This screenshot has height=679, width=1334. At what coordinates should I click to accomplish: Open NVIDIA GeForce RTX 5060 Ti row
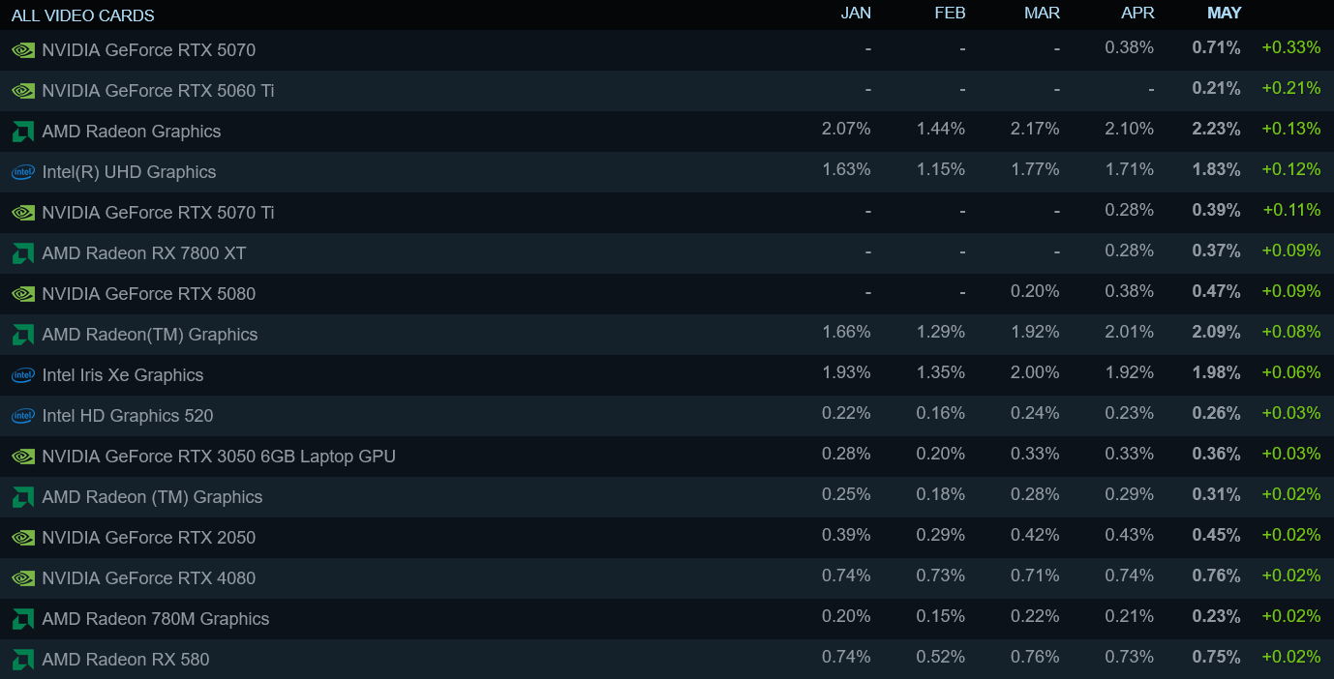coord(667,90)
